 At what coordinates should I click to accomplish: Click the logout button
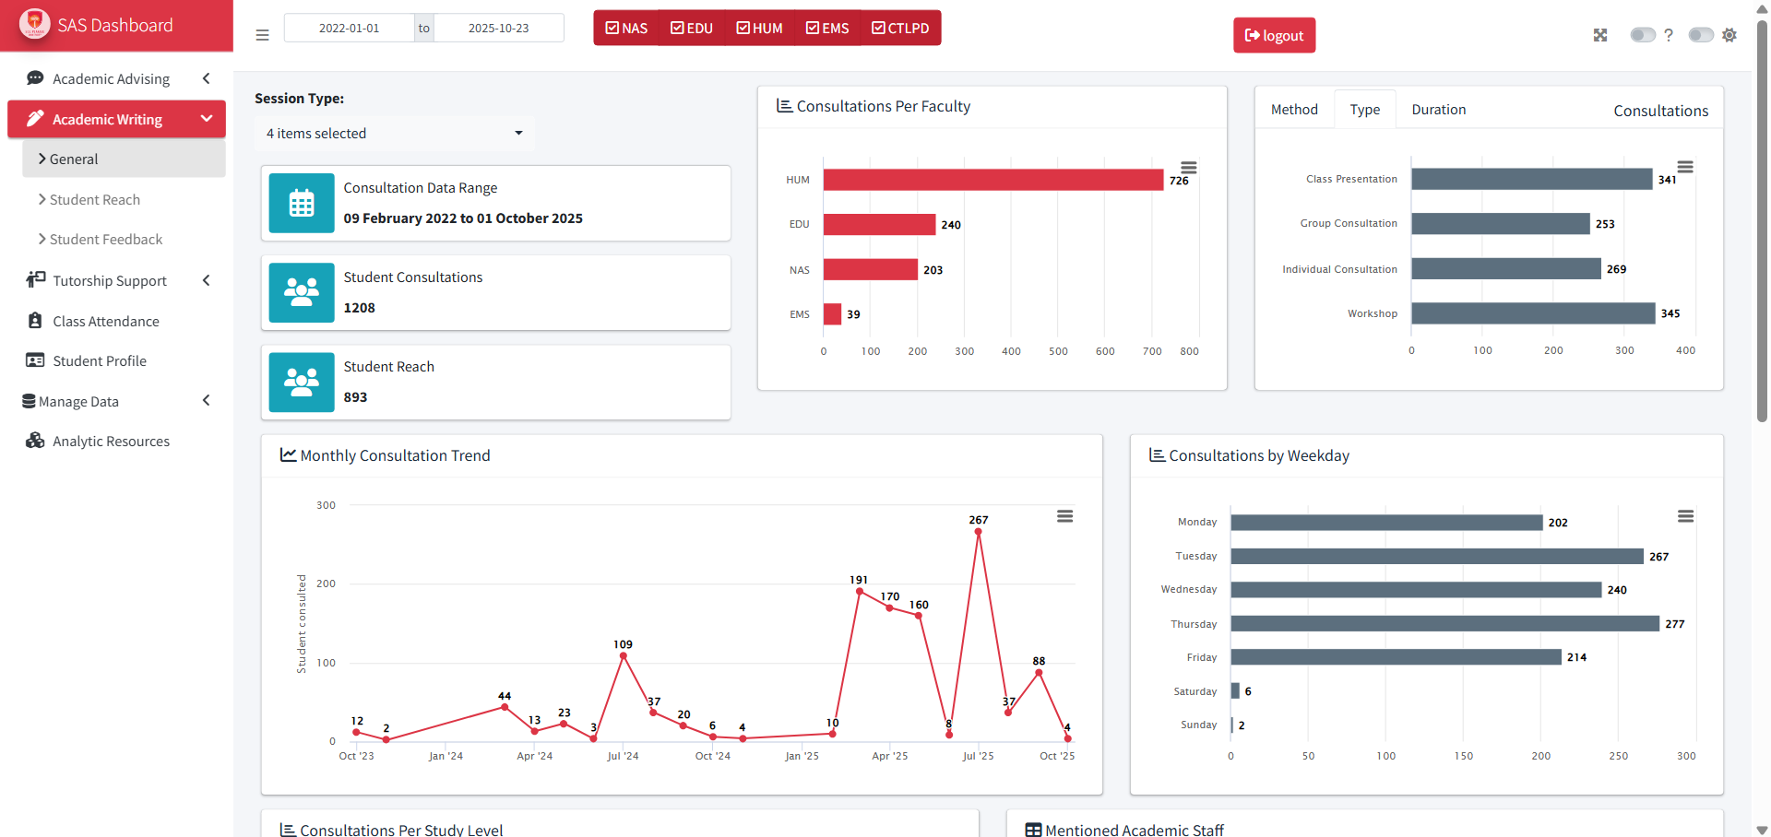coord(1274,35)
